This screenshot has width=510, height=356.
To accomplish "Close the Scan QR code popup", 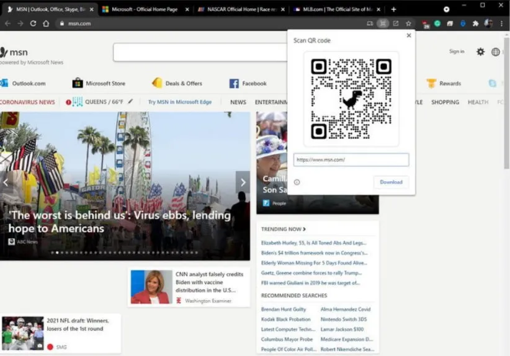I will pos(408,35).
